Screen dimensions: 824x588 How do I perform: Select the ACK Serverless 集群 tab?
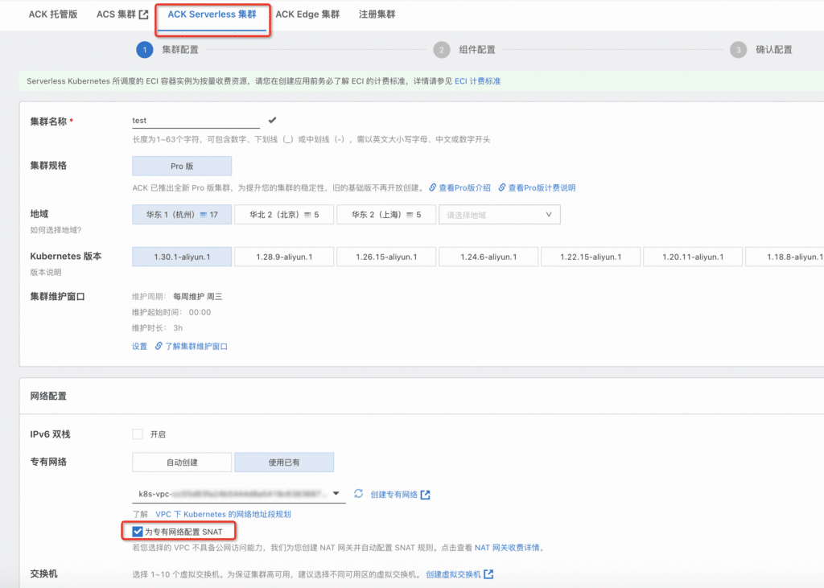pos(212,14)
